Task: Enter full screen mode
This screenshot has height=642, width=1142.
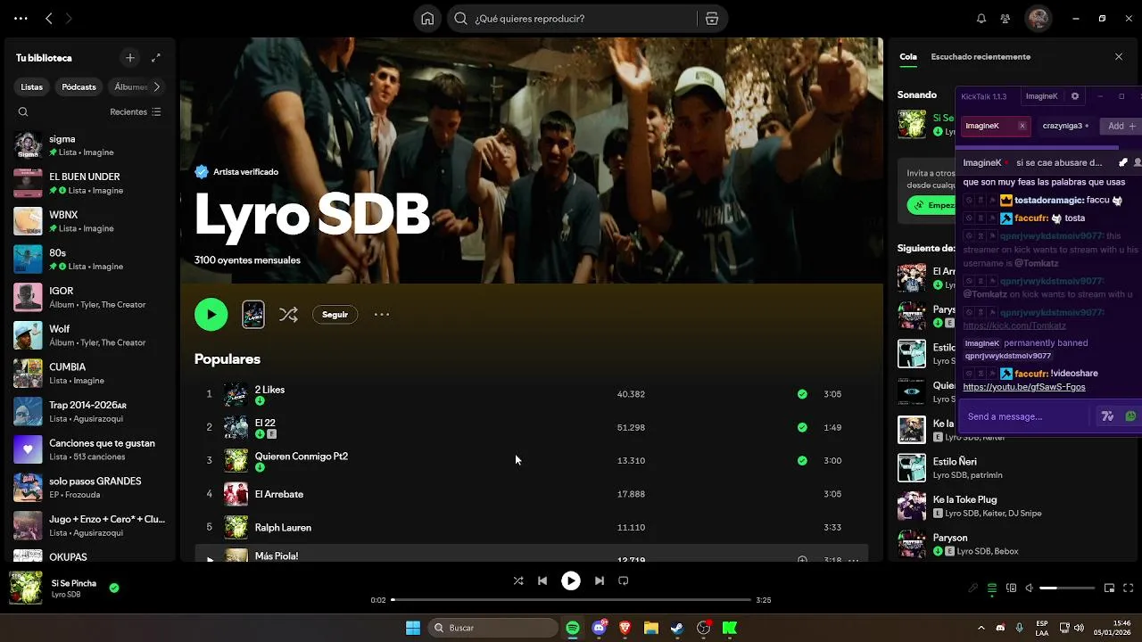Action: click(1129, 588)
